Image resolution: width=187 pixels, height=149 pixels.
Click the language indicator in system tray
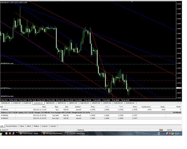point(159,134)
